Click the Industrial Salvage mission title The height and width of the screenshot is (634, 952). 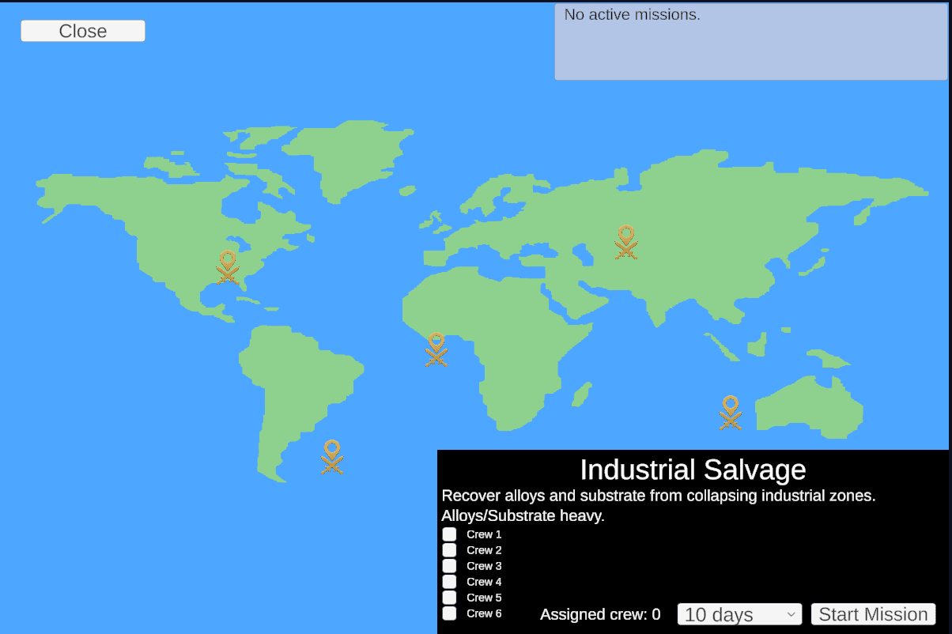point(693,470)
